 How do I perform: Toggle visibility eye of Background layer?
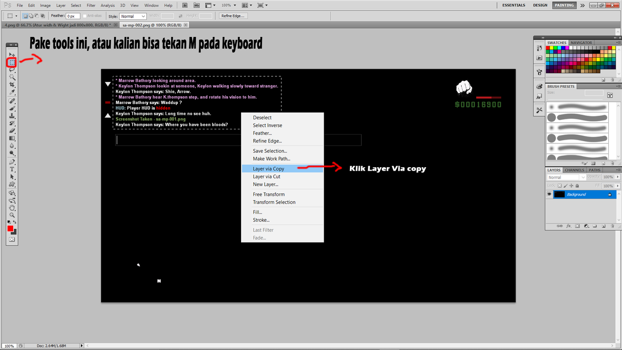click(549, 194)
